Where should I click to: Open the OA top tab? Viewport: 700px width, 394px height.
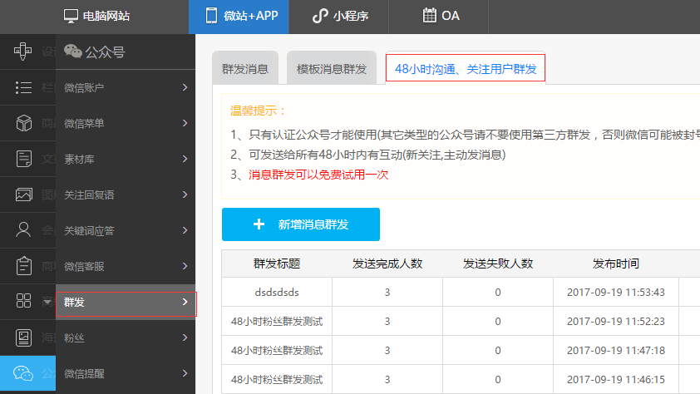click(x=439, y=17)
